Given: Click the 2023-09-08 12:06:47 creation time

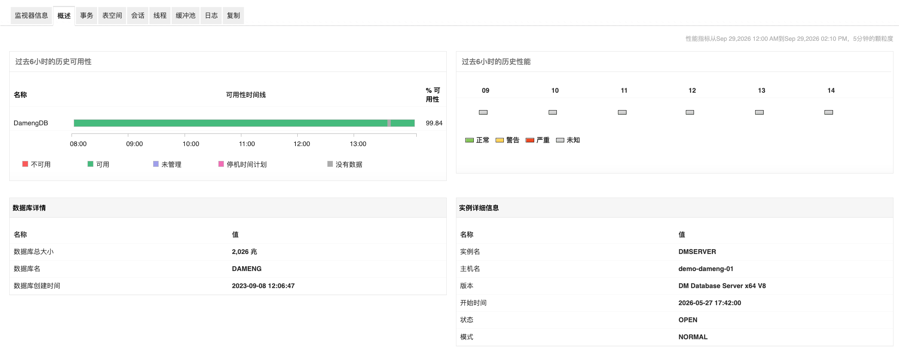Looking at the screenshot, I should coord(263,286).
